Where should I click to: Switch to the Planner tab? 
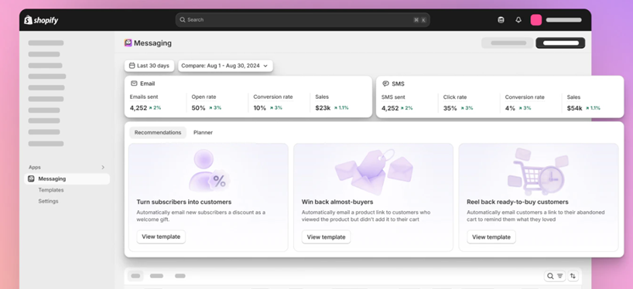[x=203, y=133]
